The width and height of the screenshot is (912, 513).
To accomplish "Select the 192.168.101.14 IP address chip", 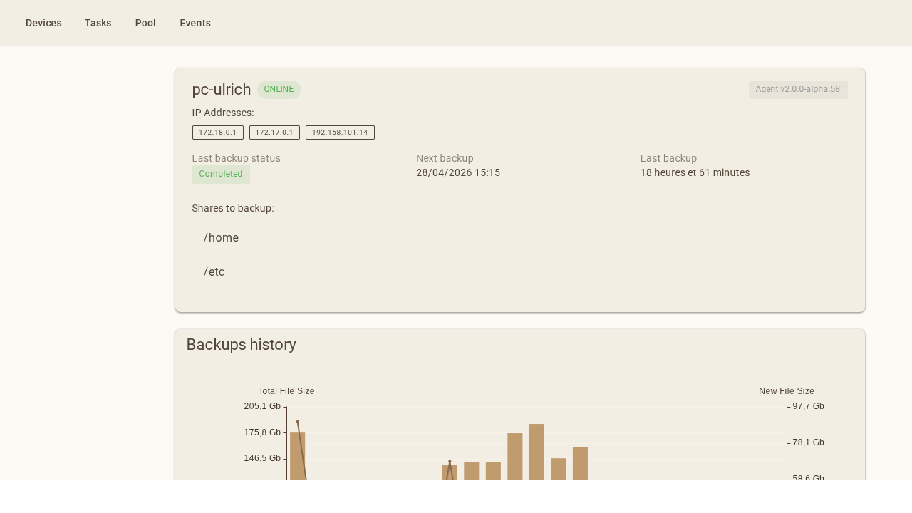I will tap(340, 133).
